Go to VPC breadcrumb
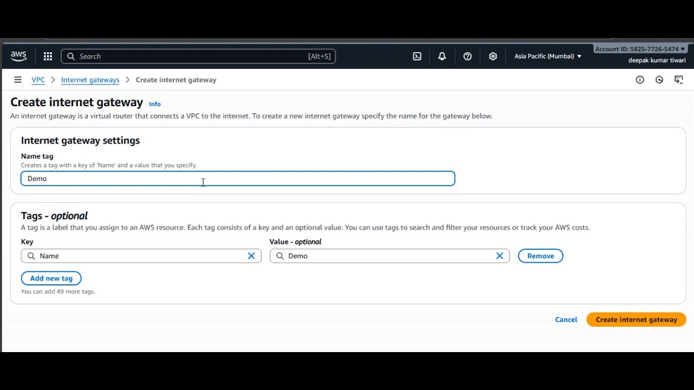694x390 pixels. tap(38, 80)
